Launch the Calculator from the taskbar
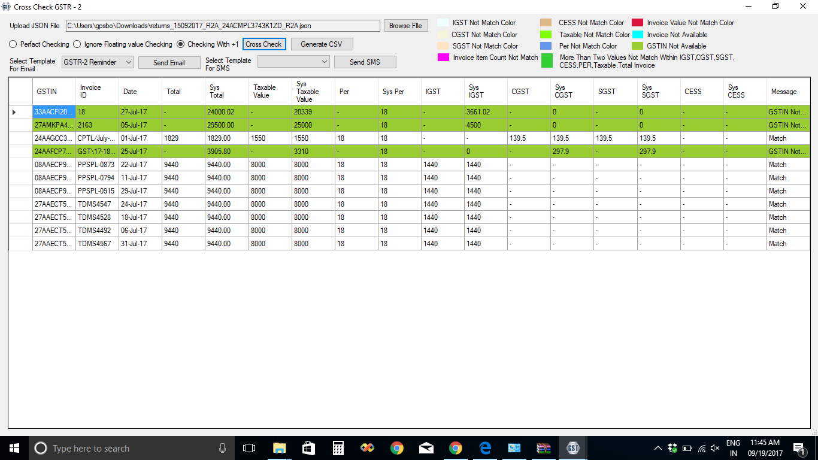Screen dimensions: 818x460 338,448
